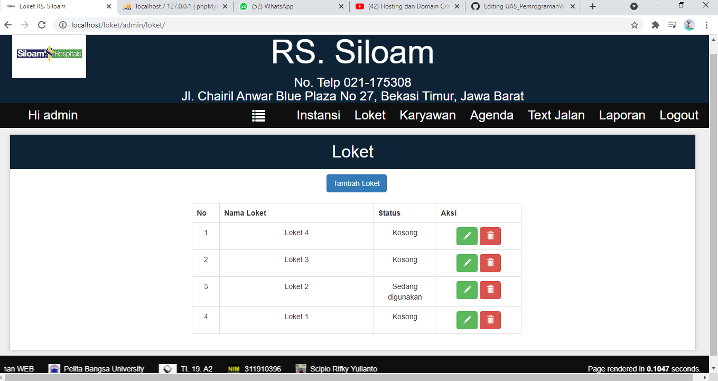Screen dimensions: 718x381
Task: Click the Chrome profile avatar icon
Action: [688, 24]
